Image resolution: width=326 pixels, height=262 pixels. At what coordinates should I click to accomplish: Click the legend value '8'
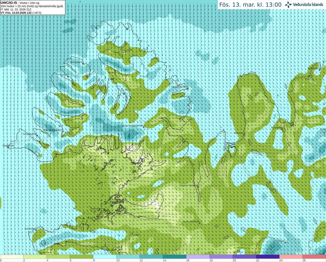coord(94,260)
